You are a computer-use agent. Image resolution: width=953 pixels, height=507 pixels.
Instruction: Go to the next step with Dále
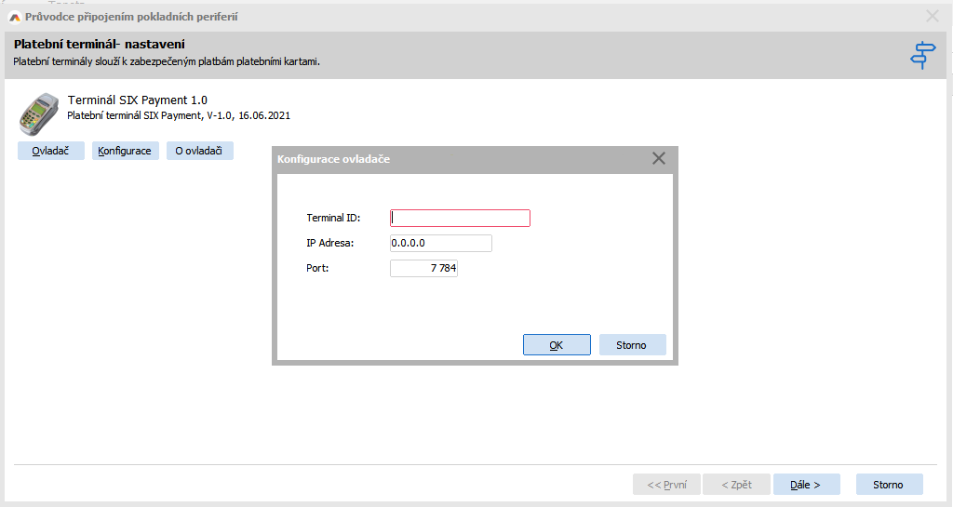pos(806,485)
